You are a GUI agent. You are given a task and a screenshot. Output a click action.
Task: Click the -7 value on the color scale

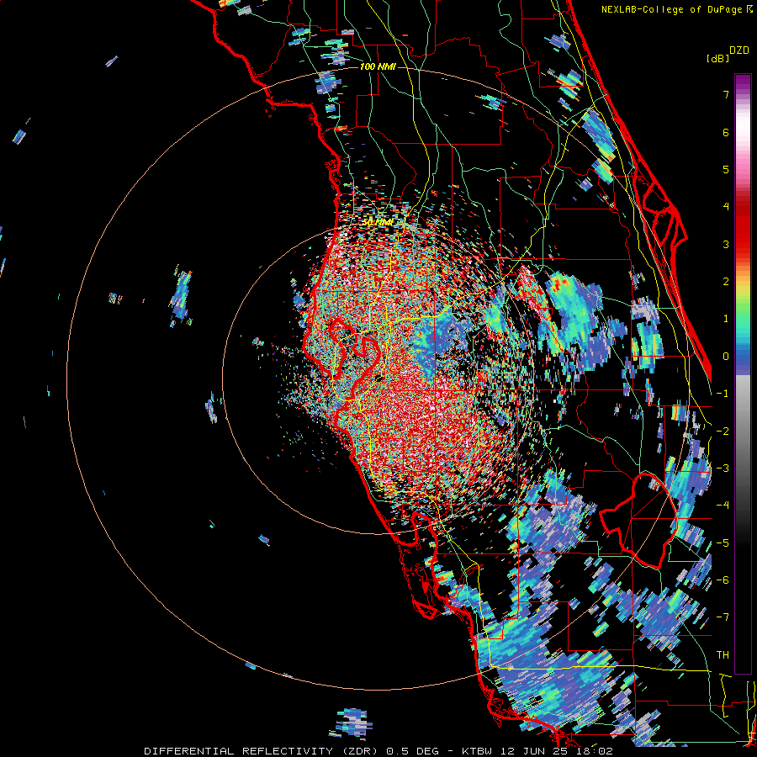pos(723,617)
